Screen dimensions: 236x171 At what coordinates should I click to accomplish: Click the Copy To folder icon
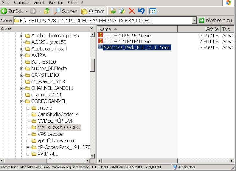click(x=122, y=11)
